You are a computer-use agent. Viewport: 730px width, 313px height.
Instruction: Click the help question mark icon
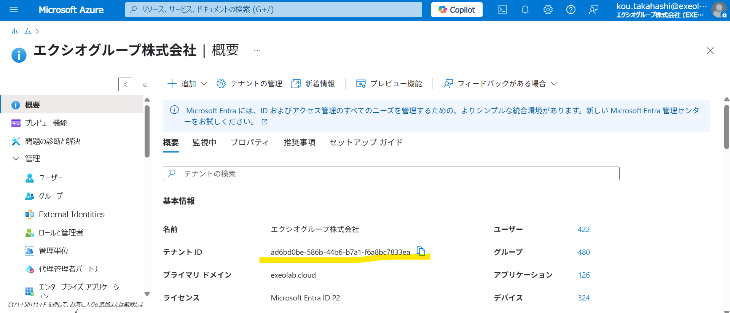[571, 10]
